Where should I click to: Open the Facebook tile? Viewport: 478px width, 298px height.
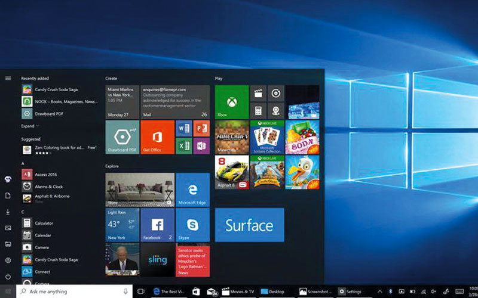[x=157, y=224]
